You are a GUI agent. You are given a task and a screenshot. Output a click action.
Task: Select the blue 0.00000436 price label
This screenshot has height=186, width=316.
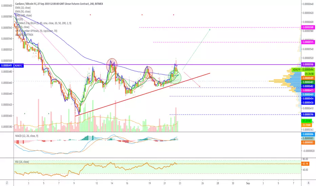(308, 102)
